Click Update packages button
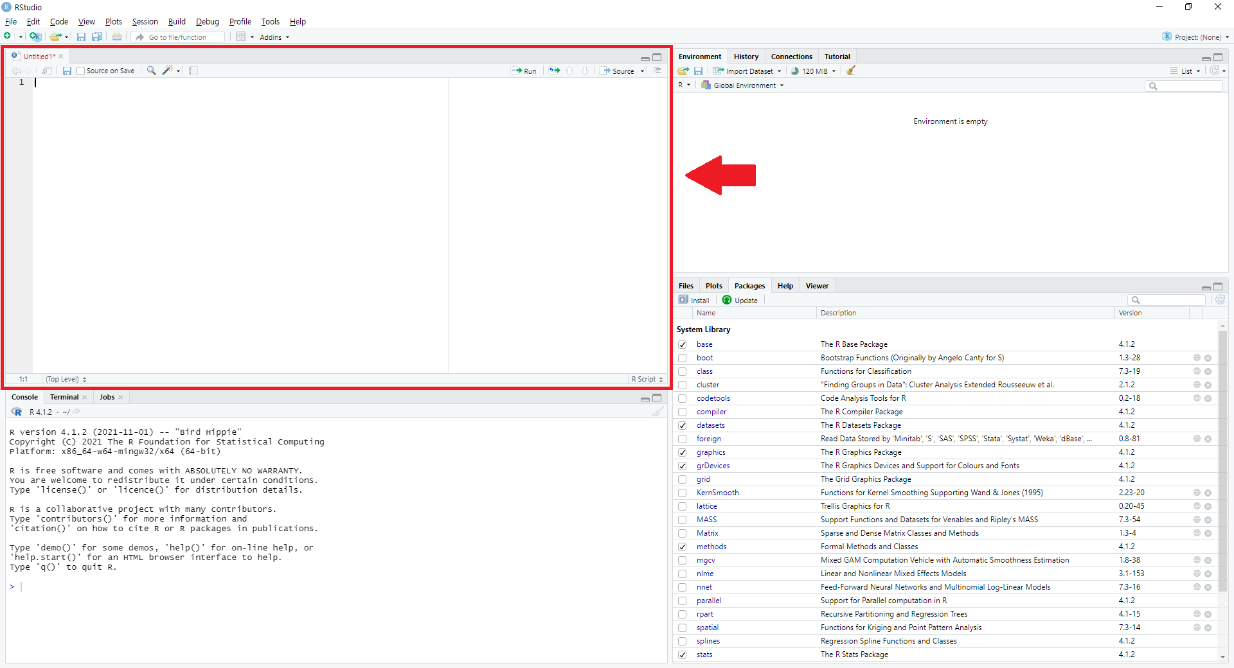Image resolution: width=1234 pixels, height=668 pixels. pos(740,300)
